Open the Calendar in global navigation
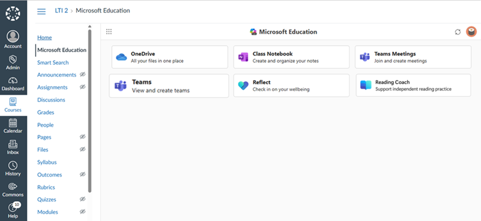 tap(13, 127)
